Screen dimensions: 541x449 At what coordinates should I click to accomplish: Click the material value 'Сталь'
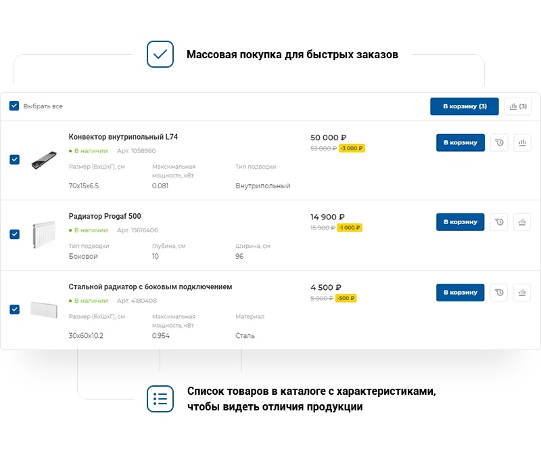(245, 336)
